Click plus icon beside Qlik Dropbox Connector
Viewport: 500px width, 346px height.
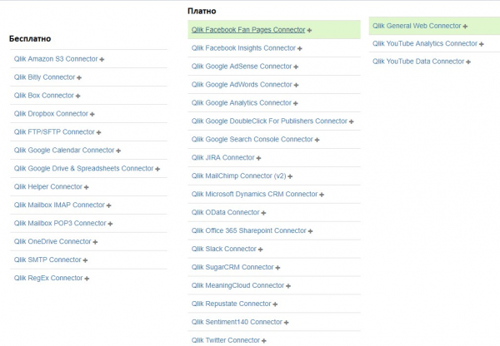(92, 114)
